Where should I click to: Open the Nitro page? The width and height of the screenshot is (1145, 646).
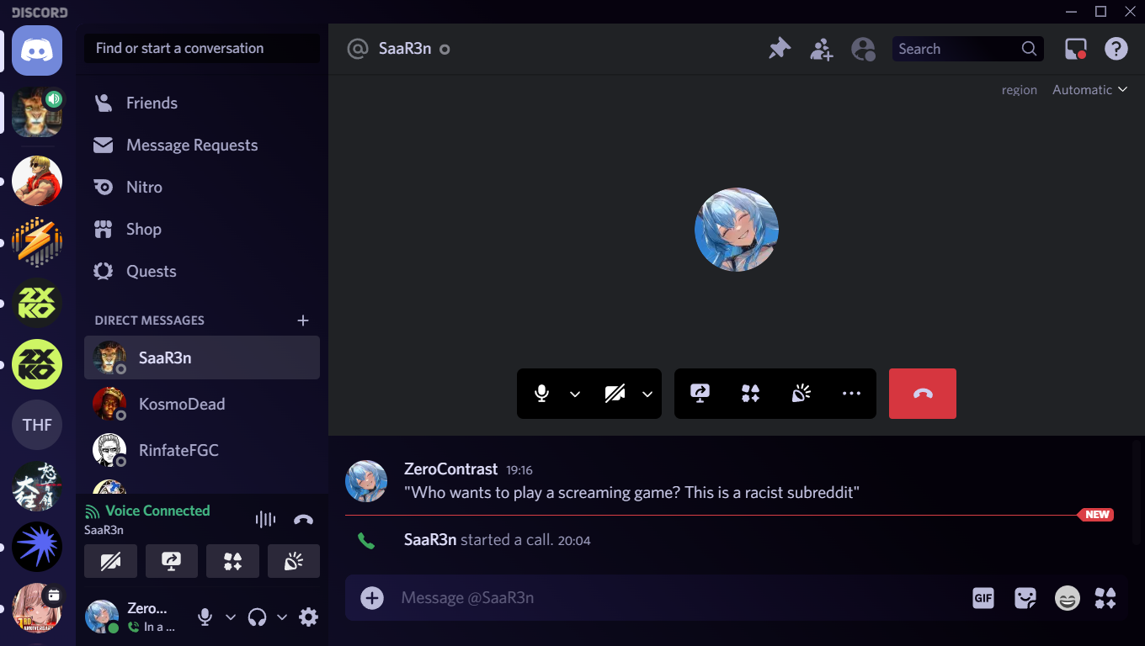tap(202, 188)
